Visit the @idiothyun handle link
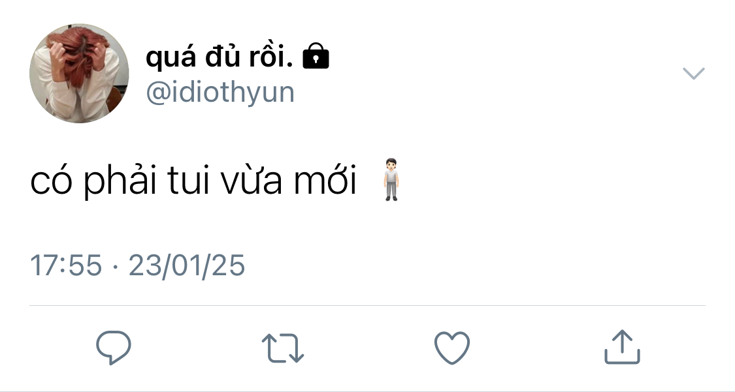The image size is (735, 392). 220,92
